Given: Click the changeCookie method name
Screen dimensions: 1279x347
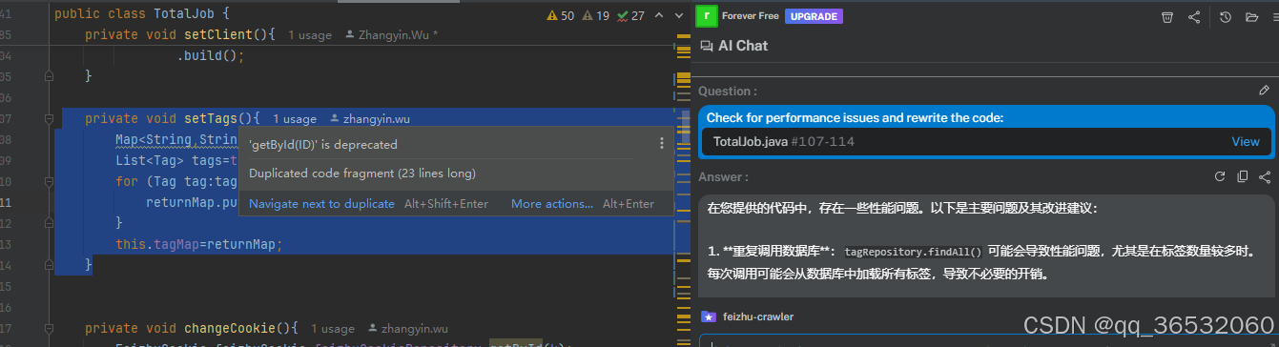Looking at the screenshot, I should (x=230, y=328).
